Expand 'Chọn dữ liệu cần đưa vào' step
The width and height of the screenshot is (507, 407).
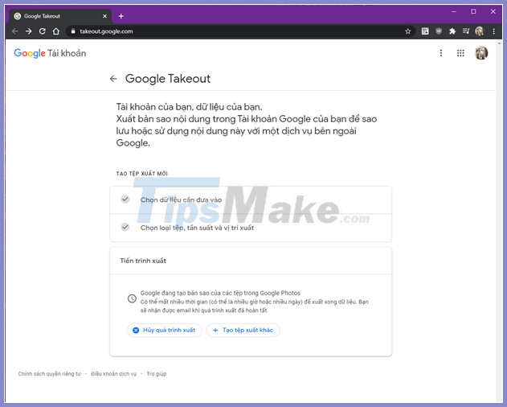pos(251,200)
